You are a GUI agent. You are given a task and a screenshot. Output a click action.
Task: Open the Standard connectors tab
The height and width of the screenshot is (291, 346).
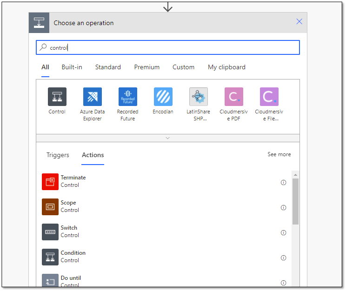click(x=108, y=67)
